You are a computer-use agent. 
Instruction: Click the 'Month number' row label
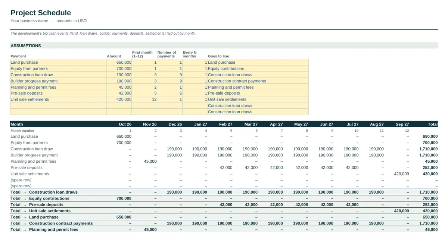point(22,131)
